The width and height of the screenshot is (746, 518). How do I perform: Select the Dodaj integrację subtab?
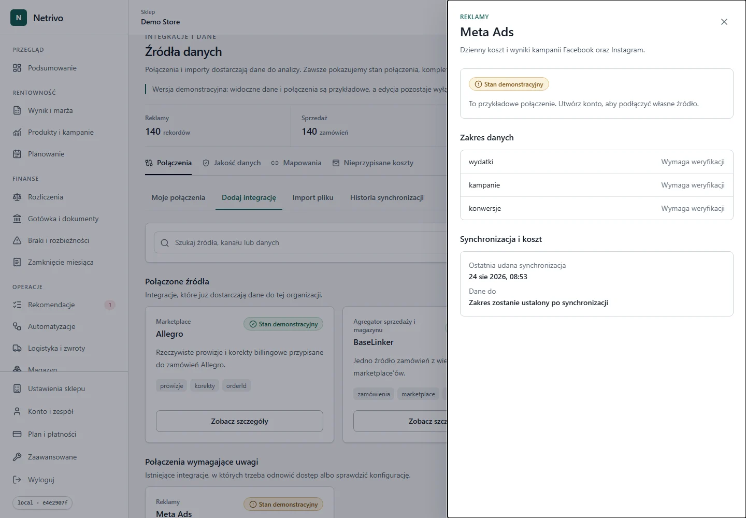(249, 197)
